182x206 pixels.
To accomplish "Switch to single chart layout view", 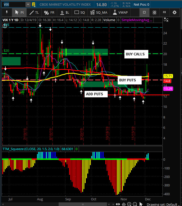I will point(144,12).
